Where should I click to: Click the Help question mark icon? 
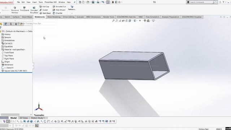click(x=223, y=2)
